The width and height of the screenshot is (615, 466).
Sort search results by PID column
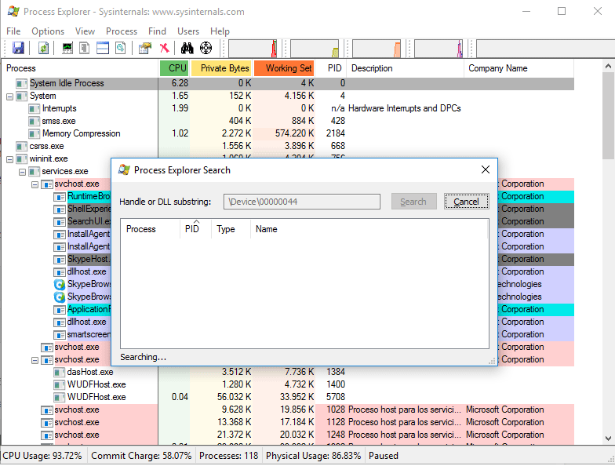click(x=196, y=229)
